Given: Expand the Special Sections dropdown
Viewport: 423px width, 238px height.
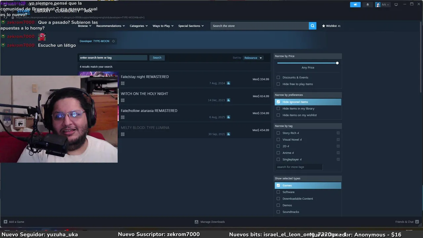Looking at the screenshot, I should (191, 26).
